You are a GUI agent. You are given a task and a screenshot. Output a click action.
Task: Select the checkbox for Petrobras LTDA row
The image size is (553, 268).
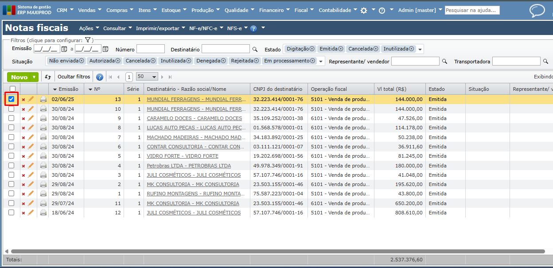(12, 166)
